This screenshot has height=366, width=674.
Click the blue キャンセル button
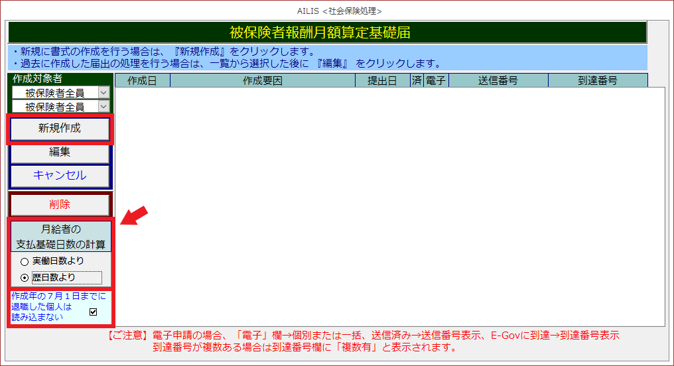tap(60, 176)
